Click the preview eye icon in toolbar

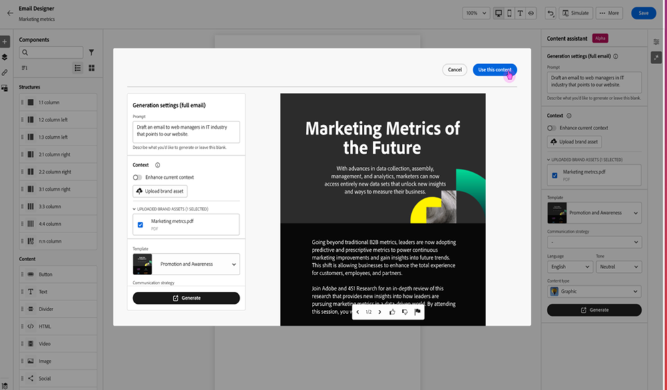pyautogui.click(x=531, y=13)
